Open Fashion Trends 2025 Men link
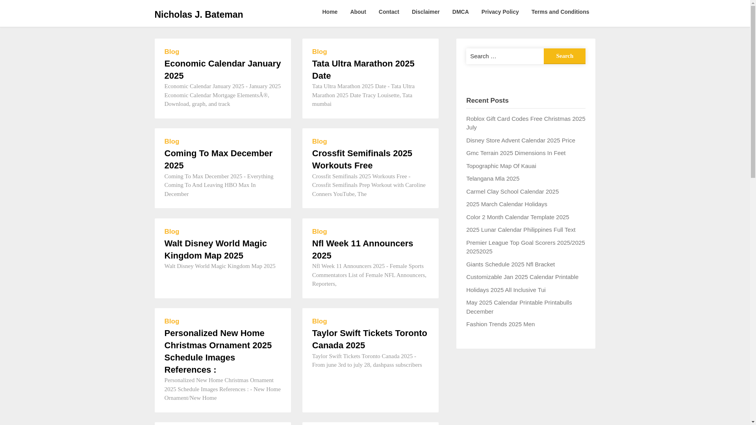This screenshot has width=756, height=425. point(500,324)
